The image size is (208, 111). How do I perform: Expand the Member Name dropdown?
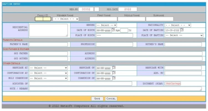pos(66,19)
